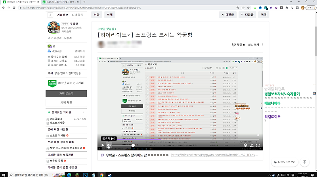Image resolution: width=317 pixels, height=177 pixels.
Task: Enter fullscreen mode on the video player
Action: pyautogui.click(x=258, y=146)
